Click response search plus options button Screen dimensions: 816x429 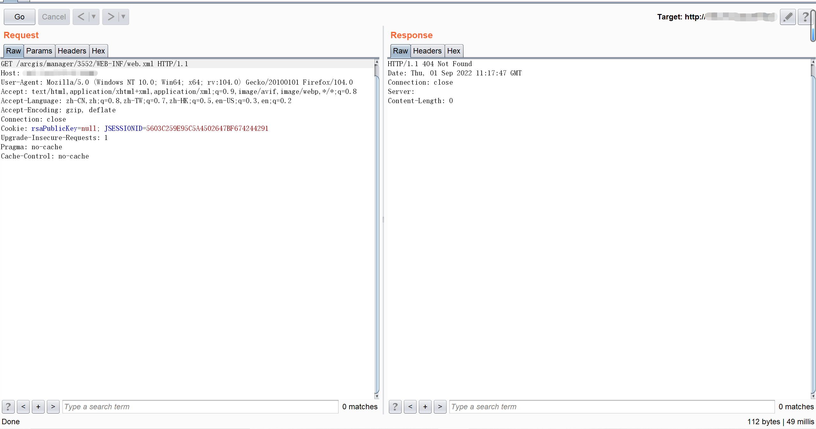[425, 407]
